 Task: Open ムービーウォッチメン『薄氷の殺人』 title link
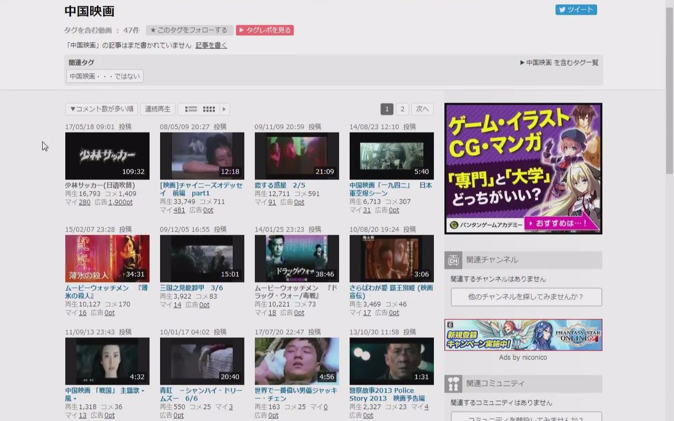click(106, 292)
